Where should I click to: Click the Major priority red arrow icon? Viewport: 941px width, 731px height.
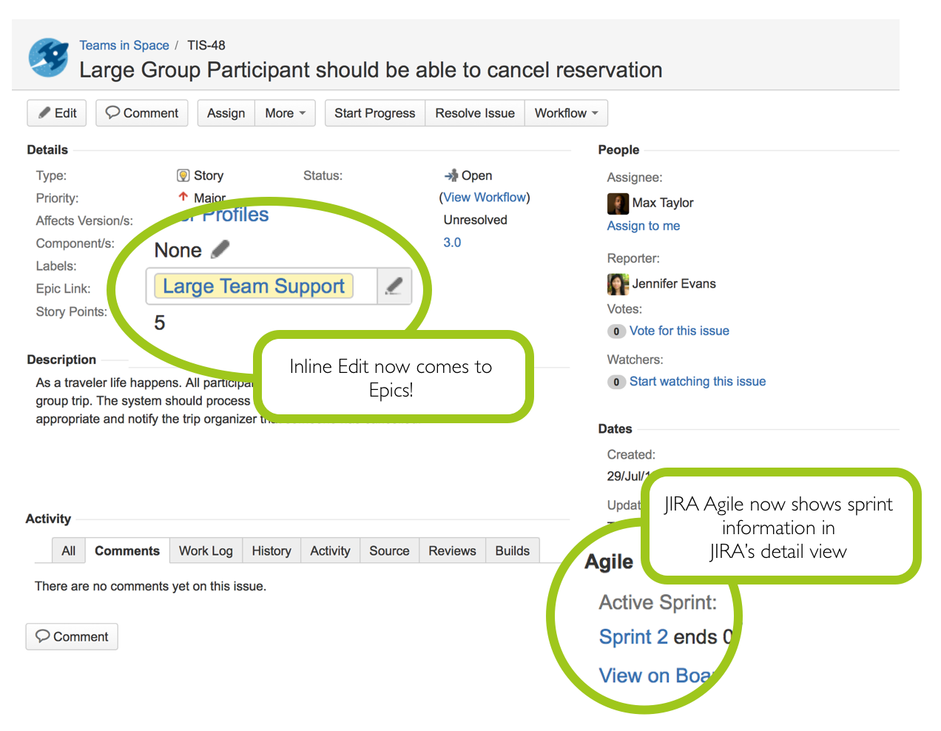[183, 197]
